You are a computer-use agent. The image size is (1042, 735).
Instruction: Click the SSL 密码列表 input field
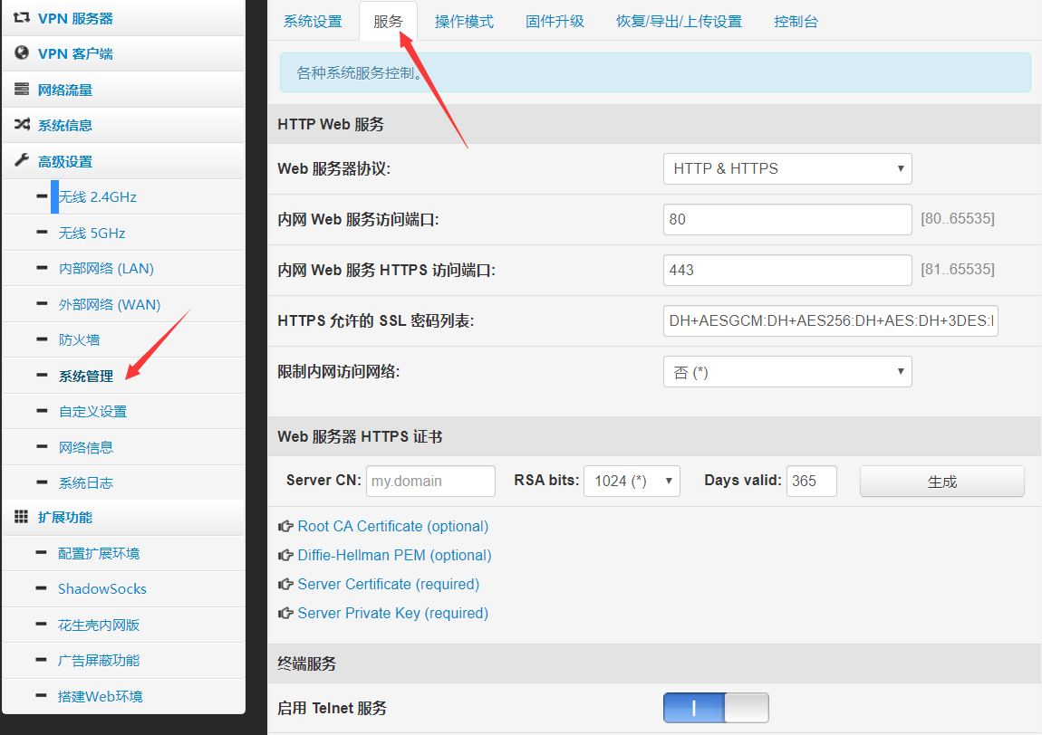(831, 320)
